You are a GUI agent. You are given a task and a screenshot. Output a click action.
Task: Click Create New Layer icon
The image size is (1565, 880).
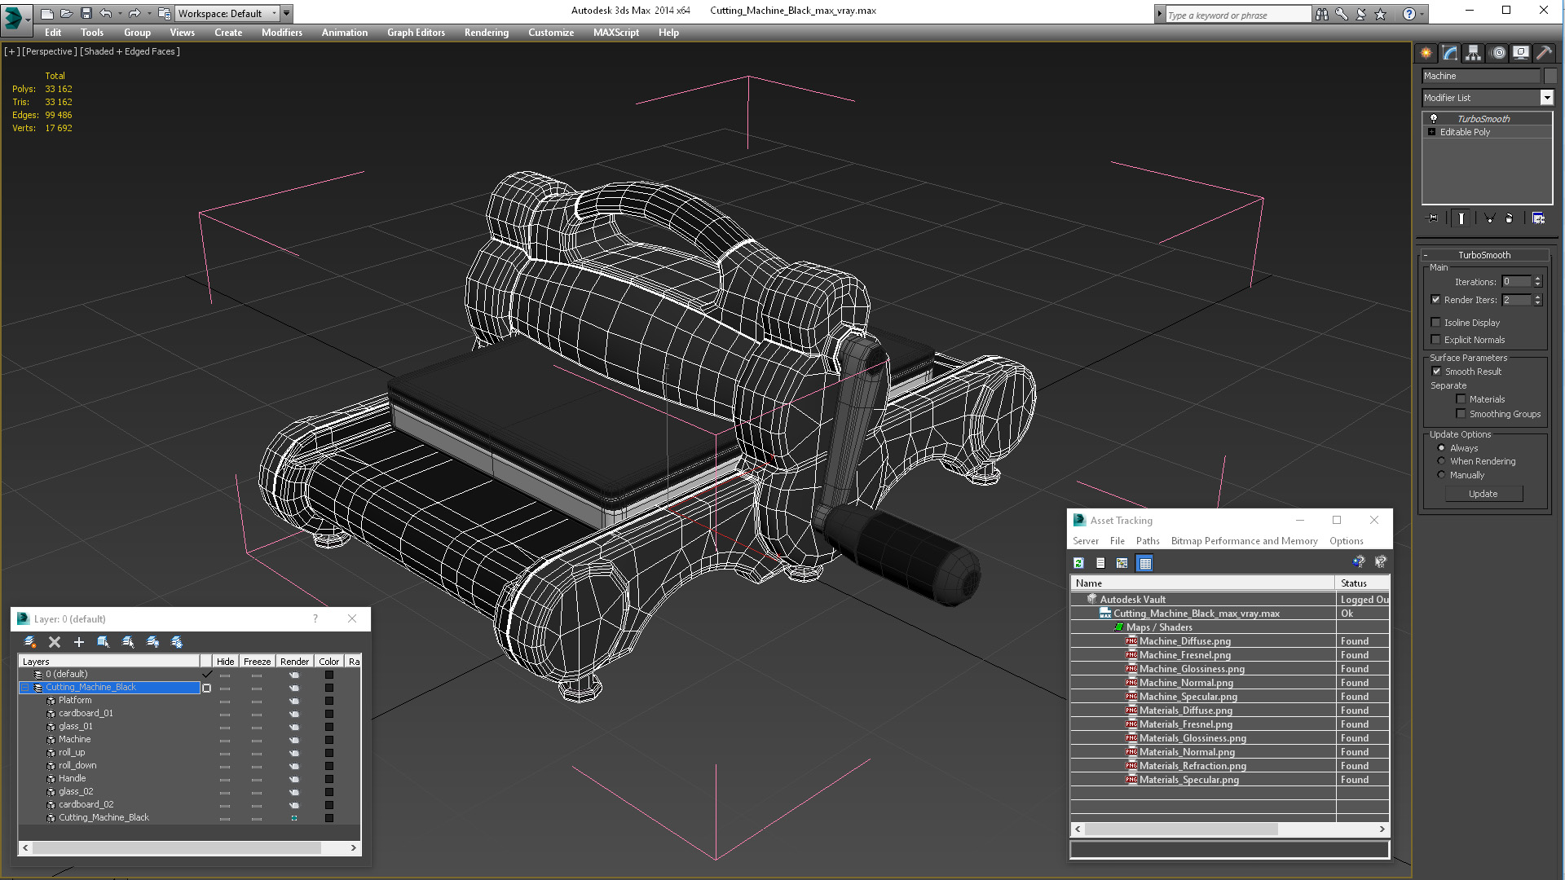tap(30, 642)
